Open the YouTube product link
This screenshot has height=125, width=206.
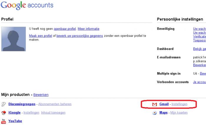pos(15,121)
